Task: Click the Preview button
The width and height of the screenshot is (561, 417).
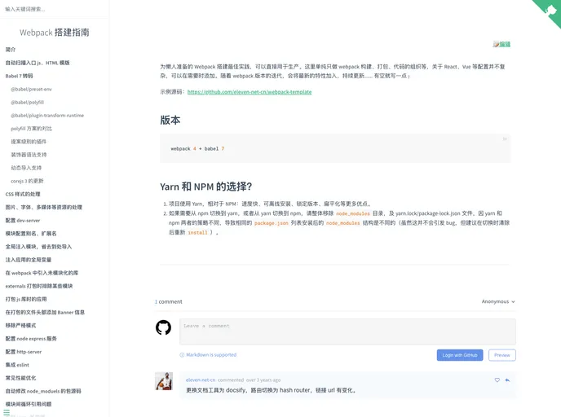Action: coord(502,355)
